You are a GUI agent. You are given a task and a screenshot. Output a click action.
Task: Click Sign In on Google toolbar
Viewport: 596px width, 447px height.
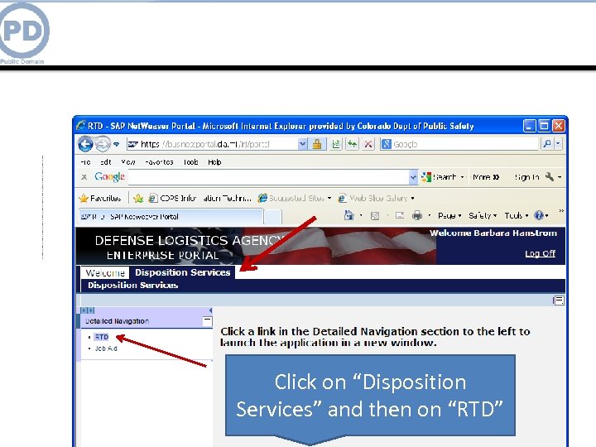coord(526,177)
